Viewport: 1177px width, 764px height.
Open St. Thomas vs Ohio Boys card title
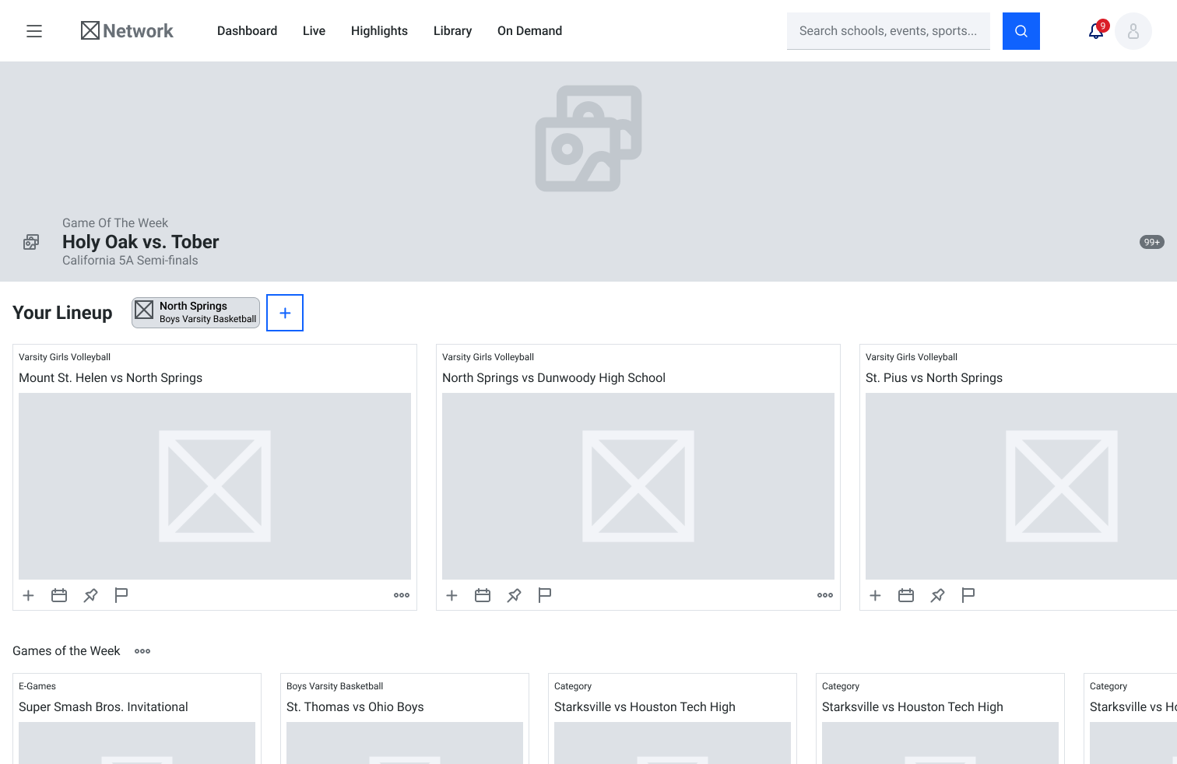point(355,707)
